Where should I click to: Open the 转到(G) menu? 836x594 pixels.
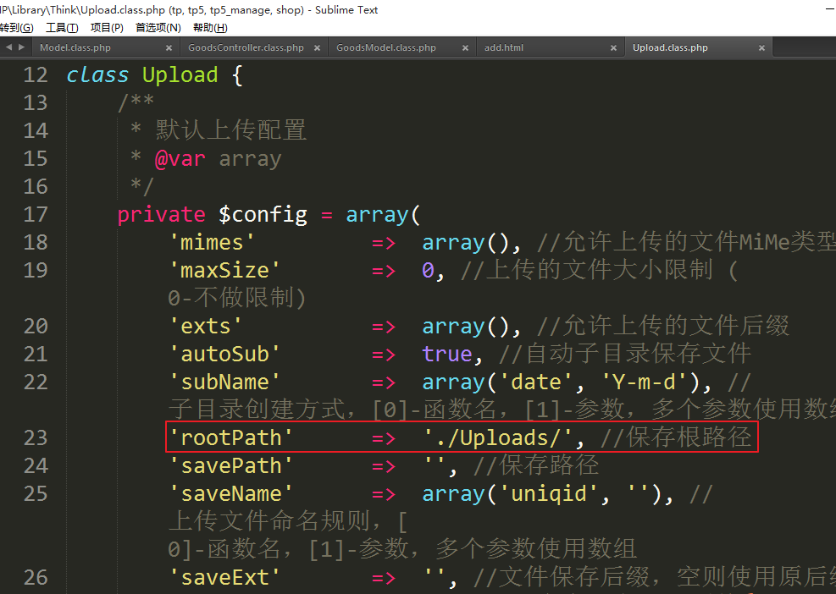click(16, 28)
